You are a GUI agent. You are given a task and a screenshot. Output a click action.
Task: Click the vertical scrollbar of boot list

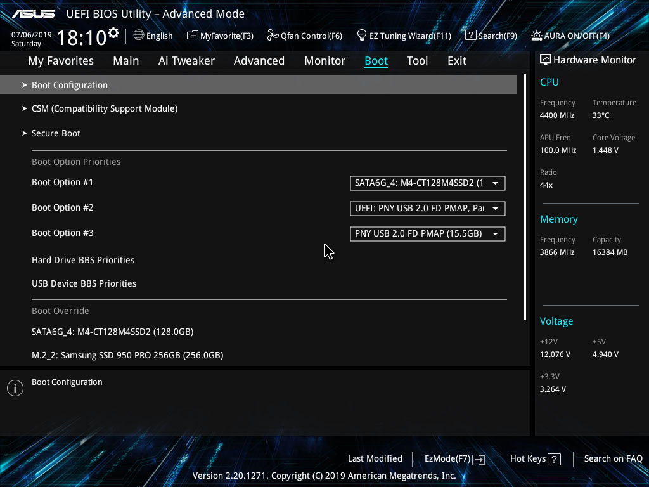[525, 197]
